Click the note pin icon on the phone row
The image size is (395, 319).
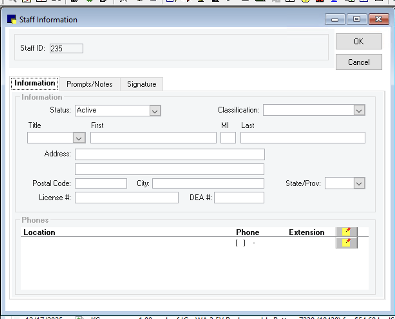[x=347, y=243]
